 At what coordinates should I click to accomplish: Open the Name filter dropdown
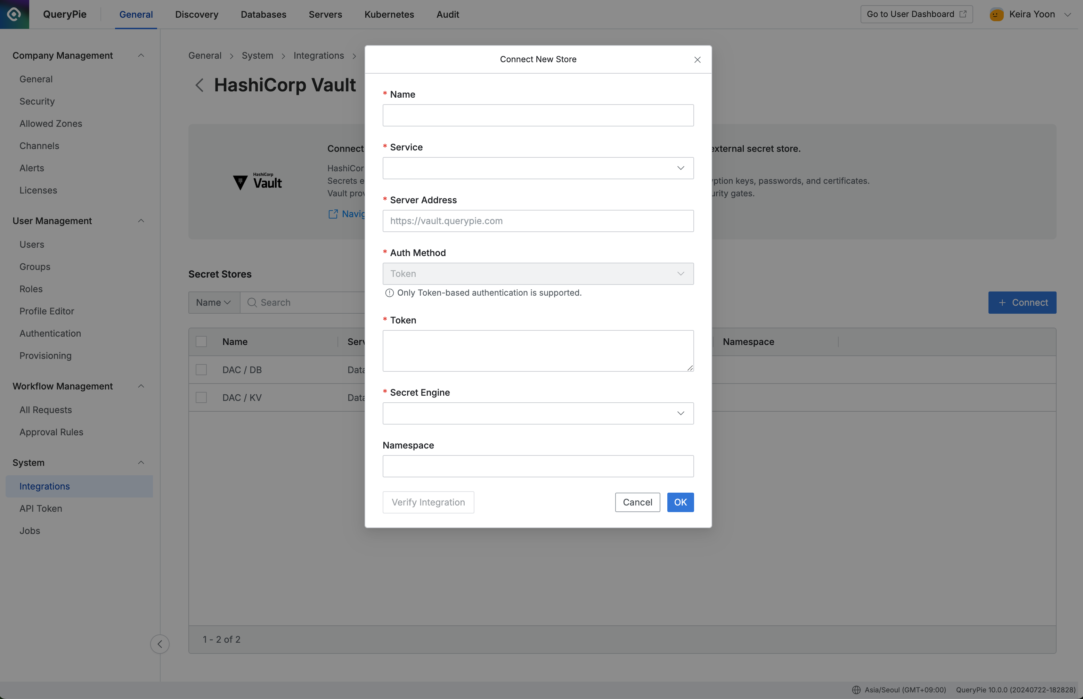(214, 302)
